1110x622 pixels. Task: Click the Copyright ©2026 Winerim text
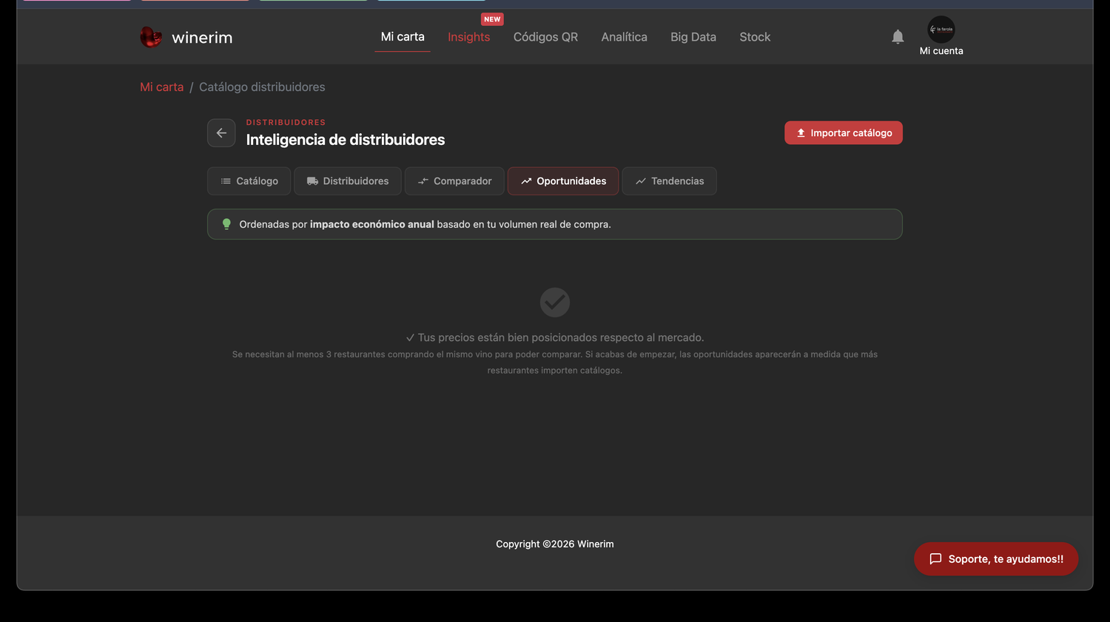pyautogui.click(x=555, y=544)
